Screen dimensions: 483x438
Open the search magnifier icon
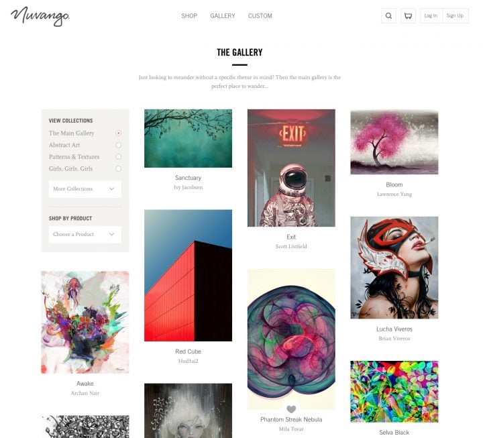click(388, 15)
